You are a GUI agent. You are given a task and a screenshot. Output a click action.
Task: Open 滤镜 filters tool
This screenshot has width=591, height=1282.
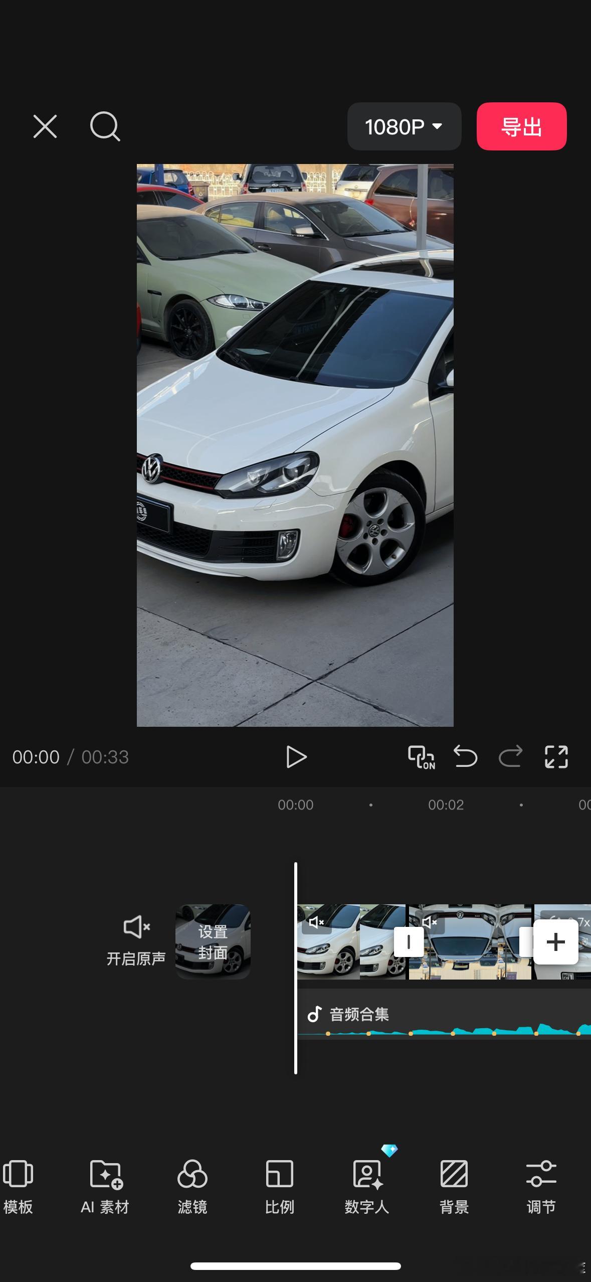coord(192,1187)
